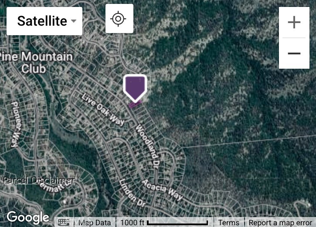
Task: Open the Parcel Disclaimer link
Action: [x=39, y=180]
